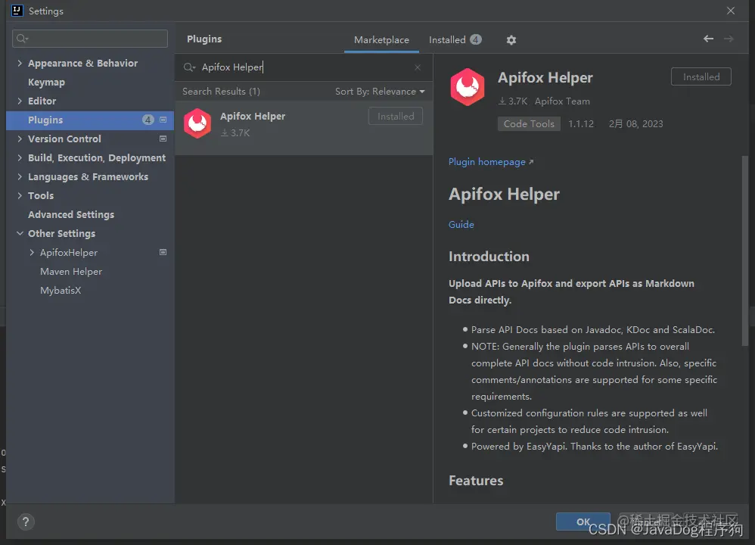Click the plugin description scrollbar
755x545 pixels.
tap(745, 251)
